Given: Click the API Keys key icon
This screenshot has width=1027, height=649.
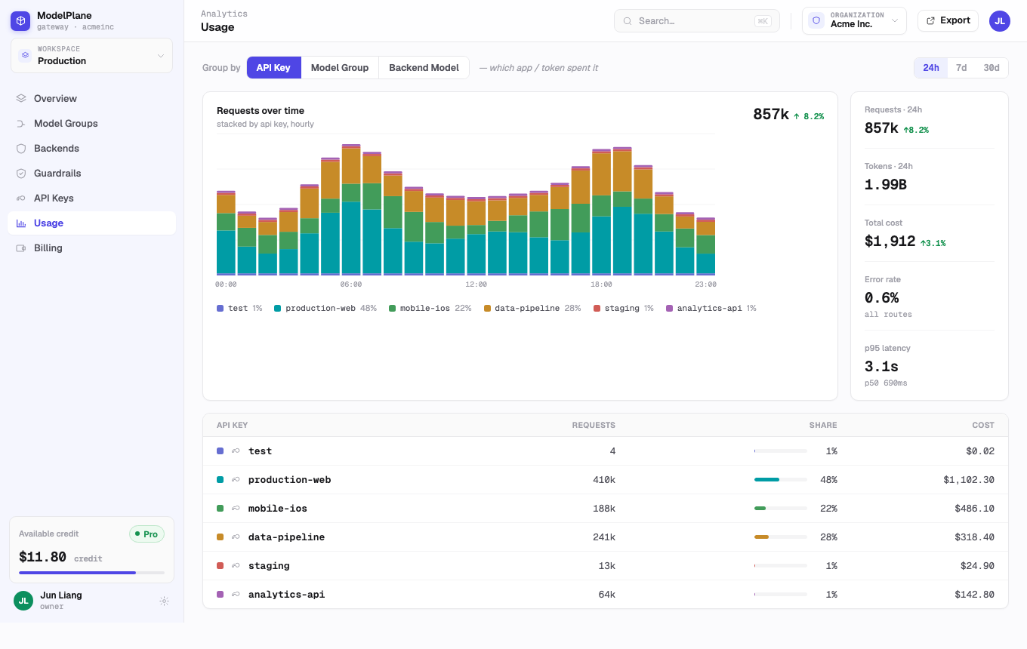Looking at the screenshot, I should click(21, 198).
